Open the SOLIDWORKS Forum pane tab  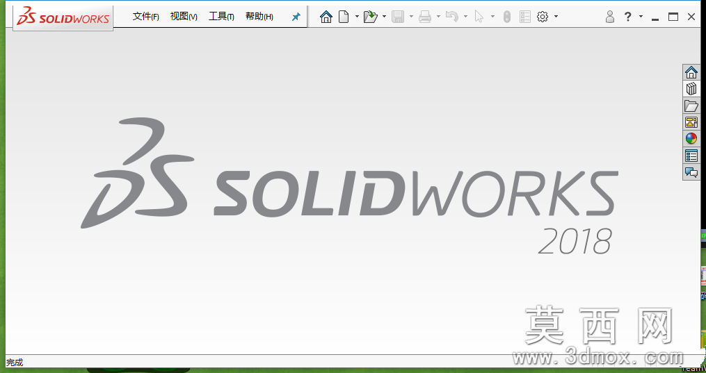(691, 172)
